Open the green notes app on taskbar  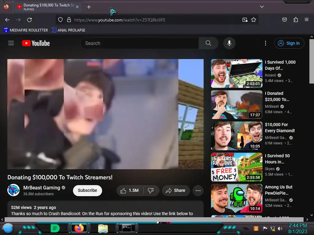coord(55,228)
